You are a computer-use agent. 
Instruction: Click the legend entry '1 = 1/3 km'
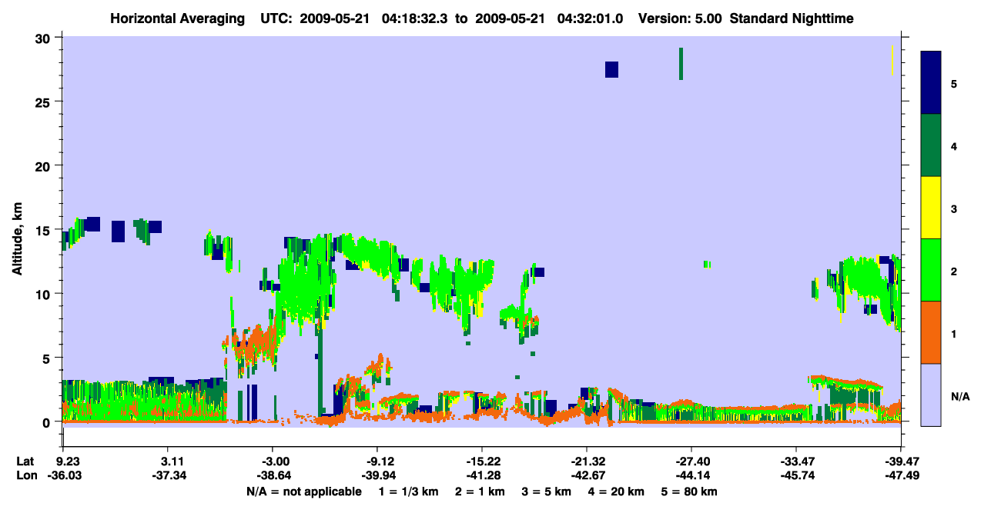(410, 491)
